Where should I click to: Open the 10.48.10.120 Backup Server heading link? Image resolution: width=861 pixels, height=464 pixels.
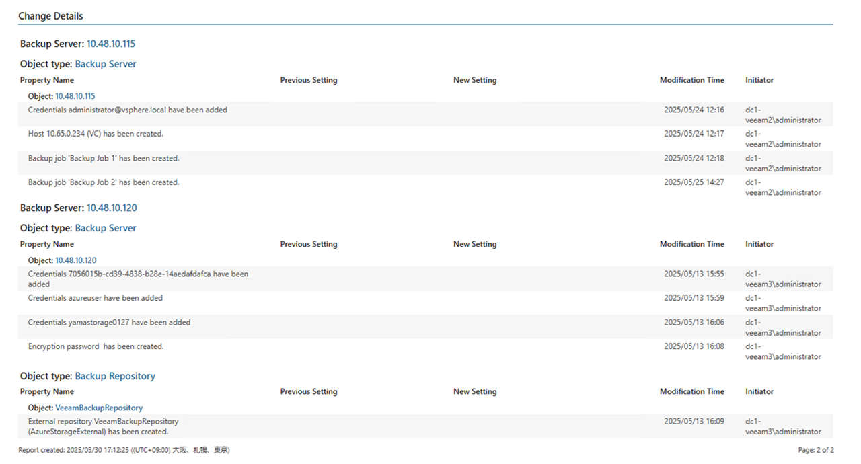tap(112, 208)
